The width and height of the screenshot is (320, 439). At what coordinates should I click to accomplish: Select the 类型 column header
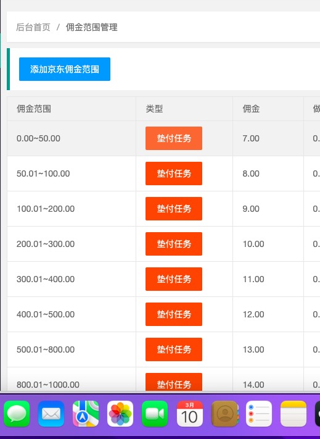click(154, 109)
